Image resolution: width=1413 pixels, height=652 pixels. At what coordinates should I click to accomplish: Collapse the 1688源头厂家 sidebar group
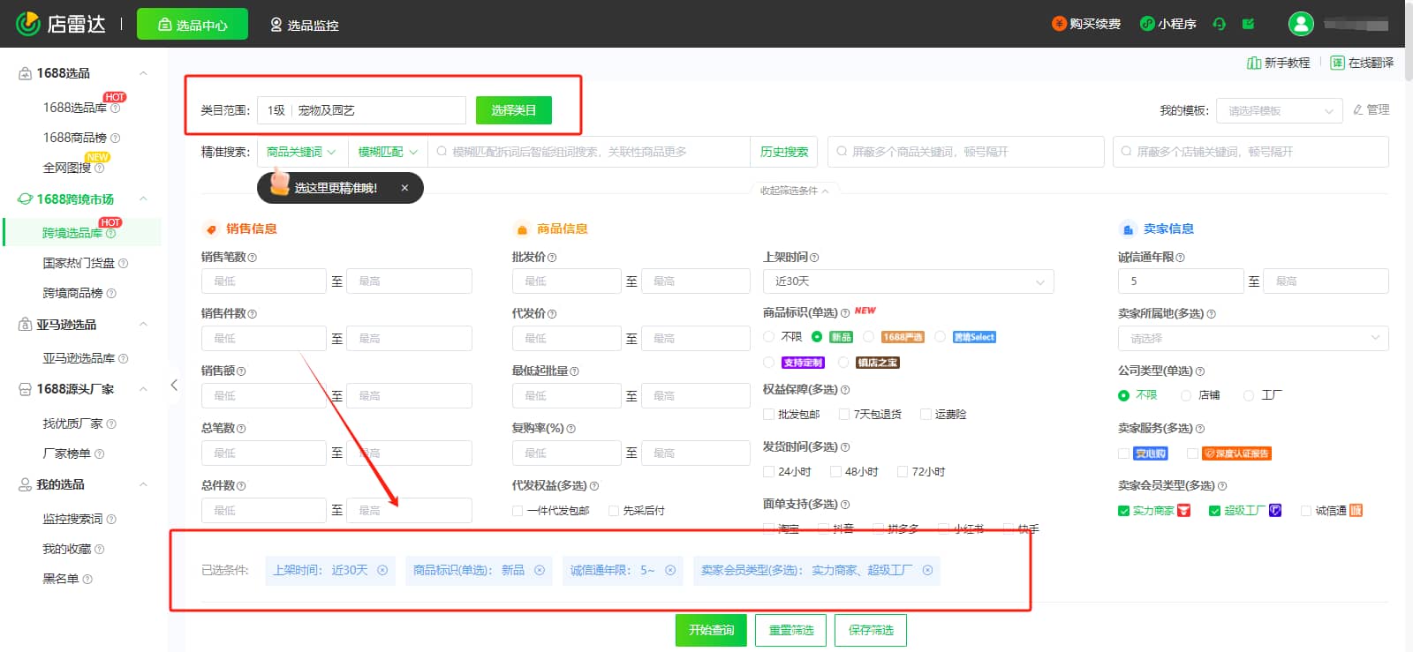(143, 389)
